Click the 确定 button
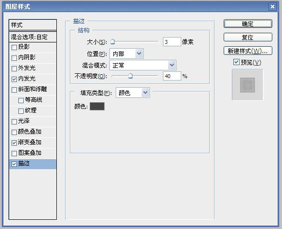 click(248, 24)
